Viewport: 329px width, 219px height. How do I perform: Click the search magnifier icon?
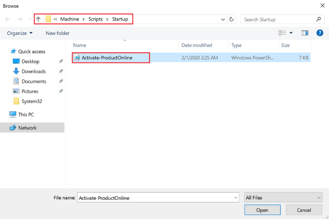coord(318,19)
